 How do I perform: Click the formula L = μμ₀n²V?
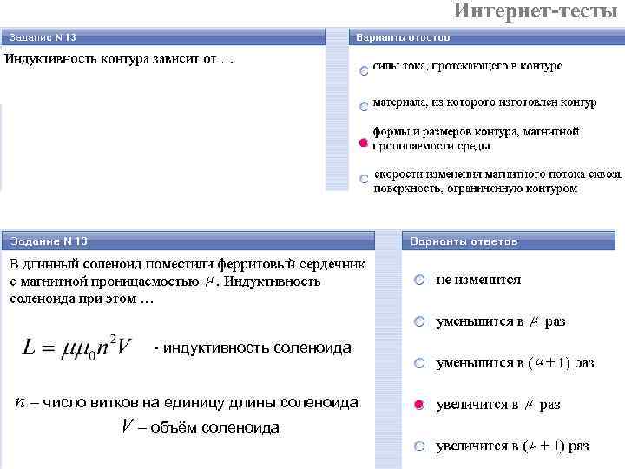point(76,347)
